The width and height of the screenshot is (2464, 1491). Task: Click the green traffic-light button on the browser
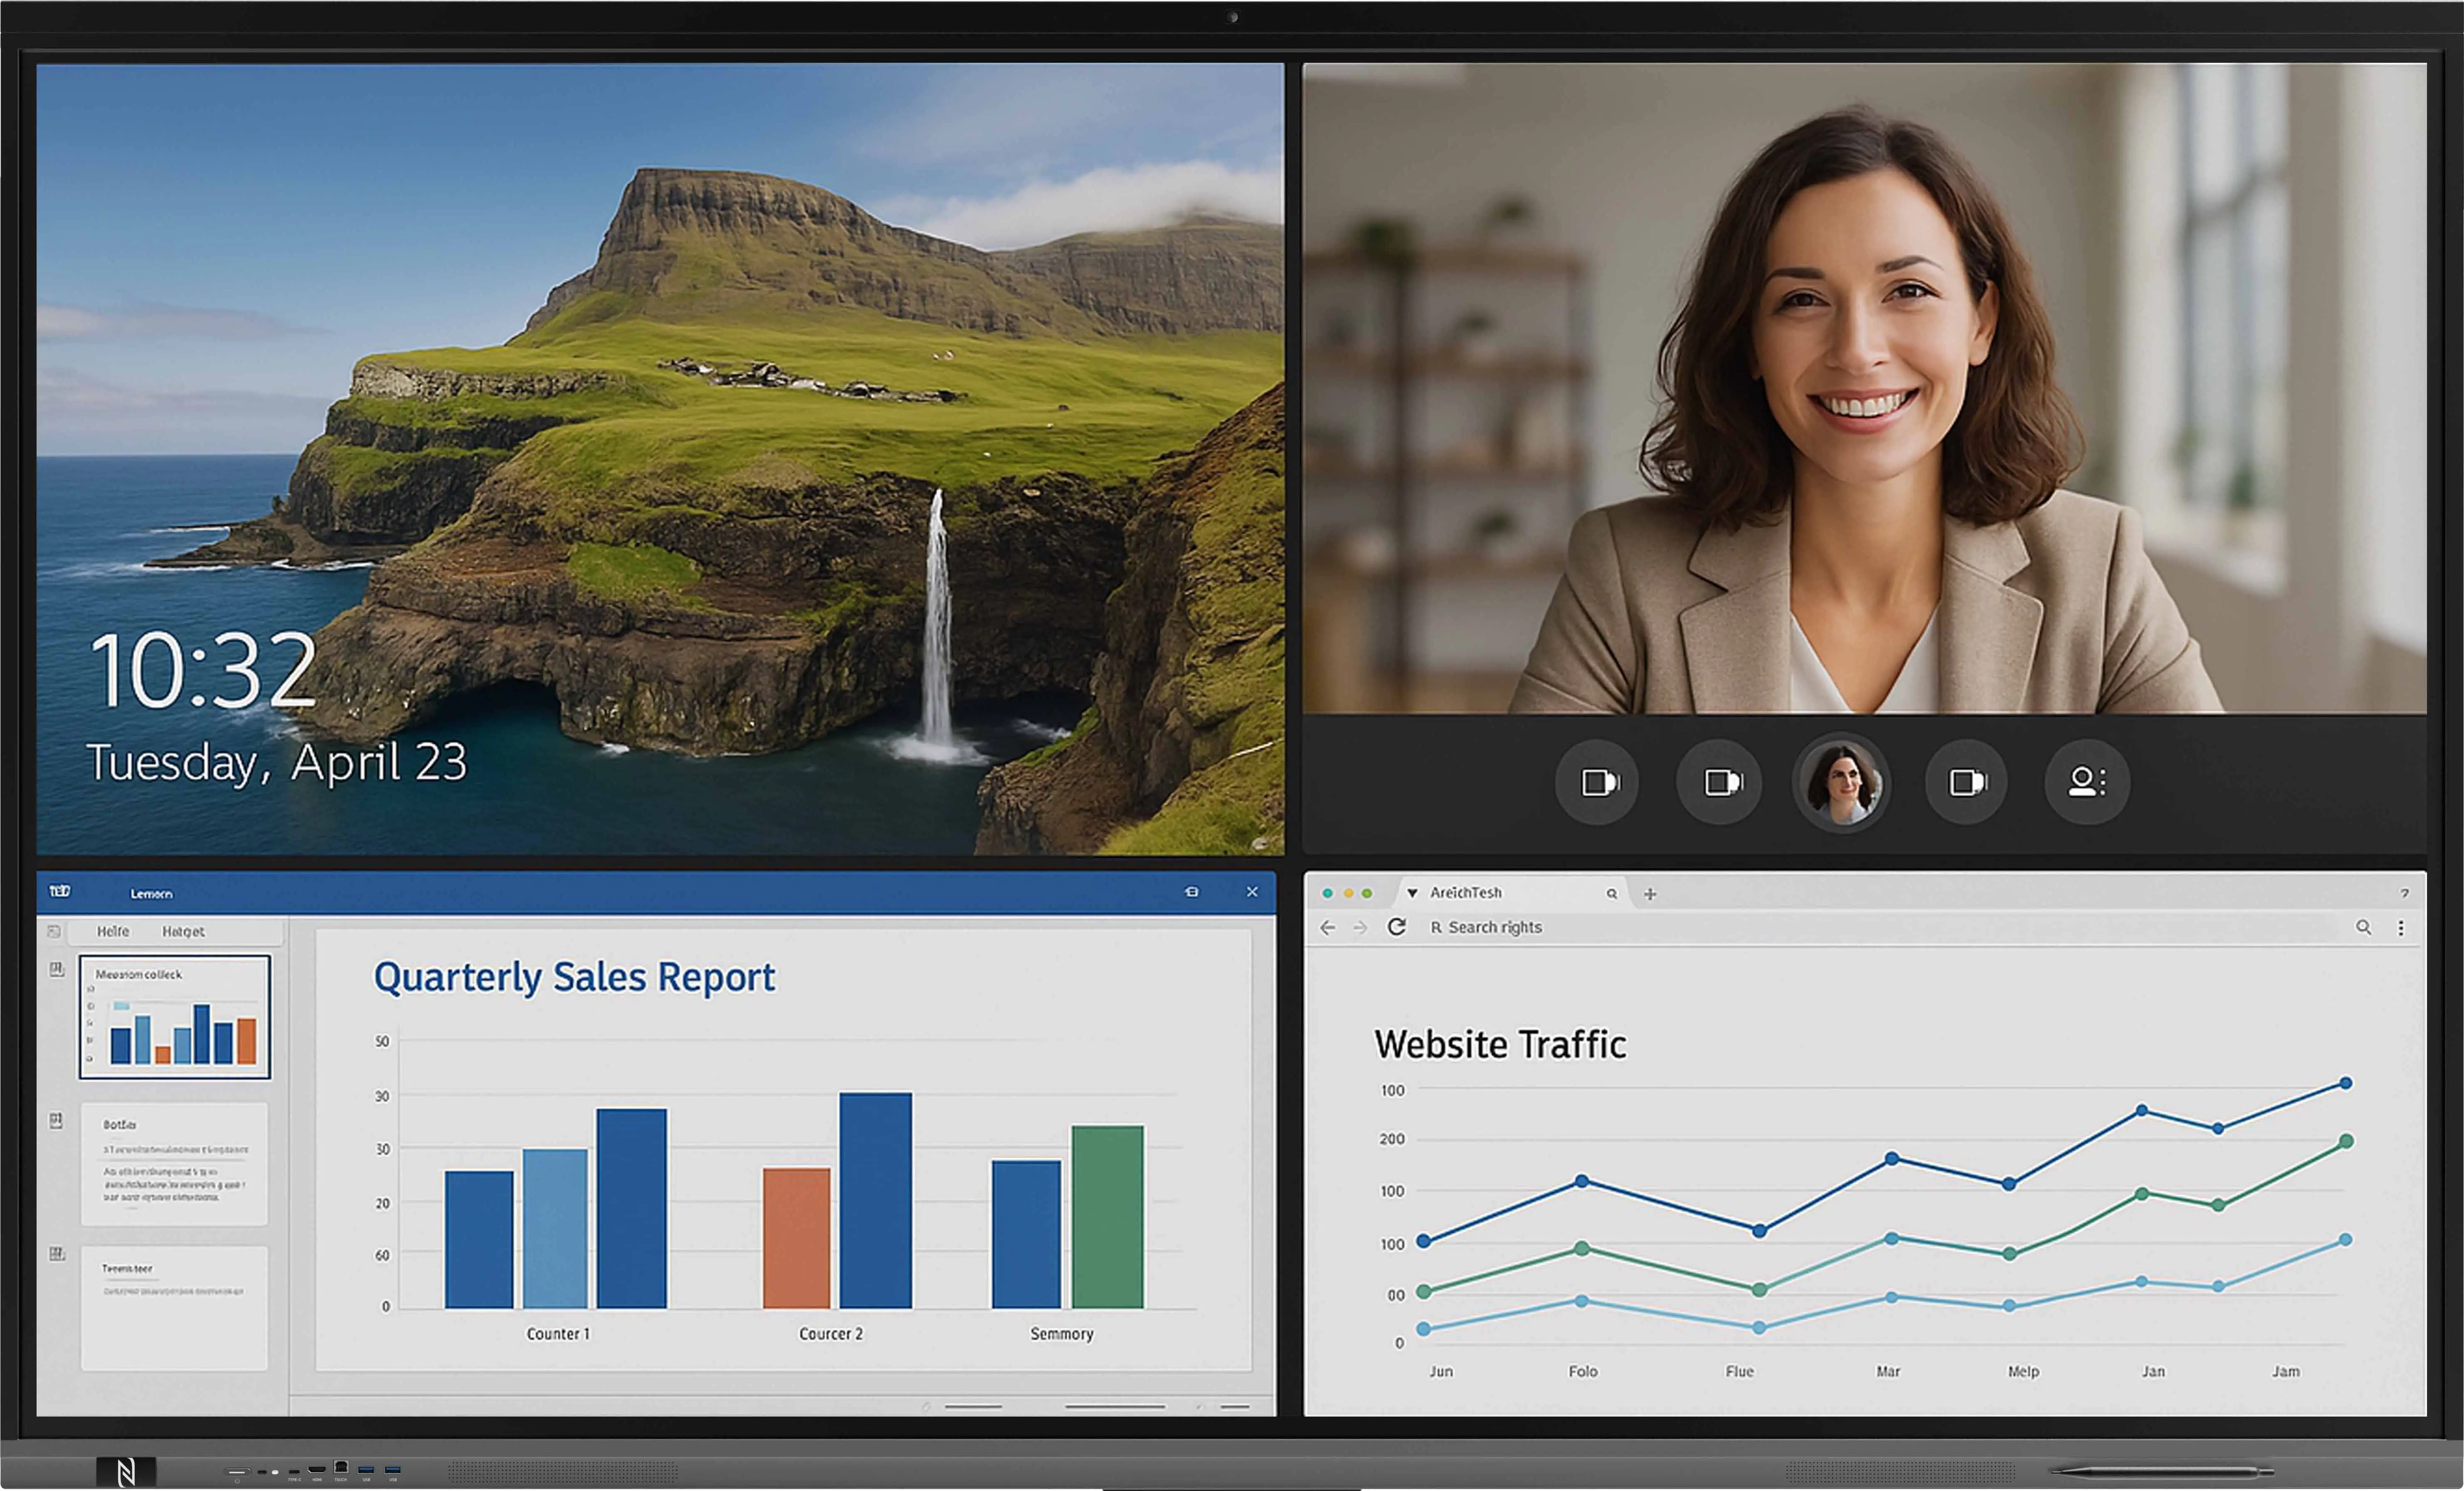click(1367, 893)
